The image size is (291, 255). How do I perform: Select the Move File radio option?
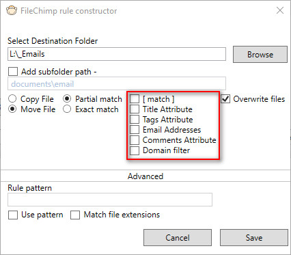pos(12,109)
